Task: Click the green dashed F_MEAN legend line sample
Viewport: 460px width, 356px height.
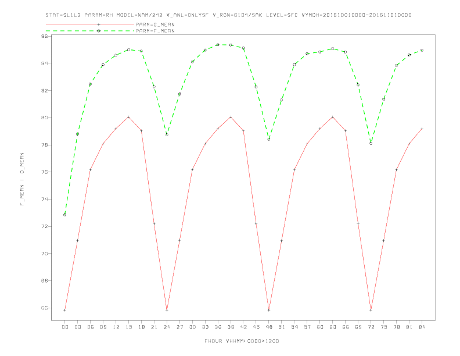Action: (x=90, y=31)
